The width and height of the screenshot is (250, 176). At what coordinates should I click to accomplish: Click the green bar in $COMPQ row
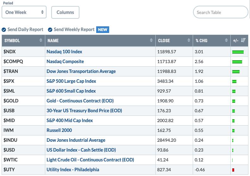[237, 62]
